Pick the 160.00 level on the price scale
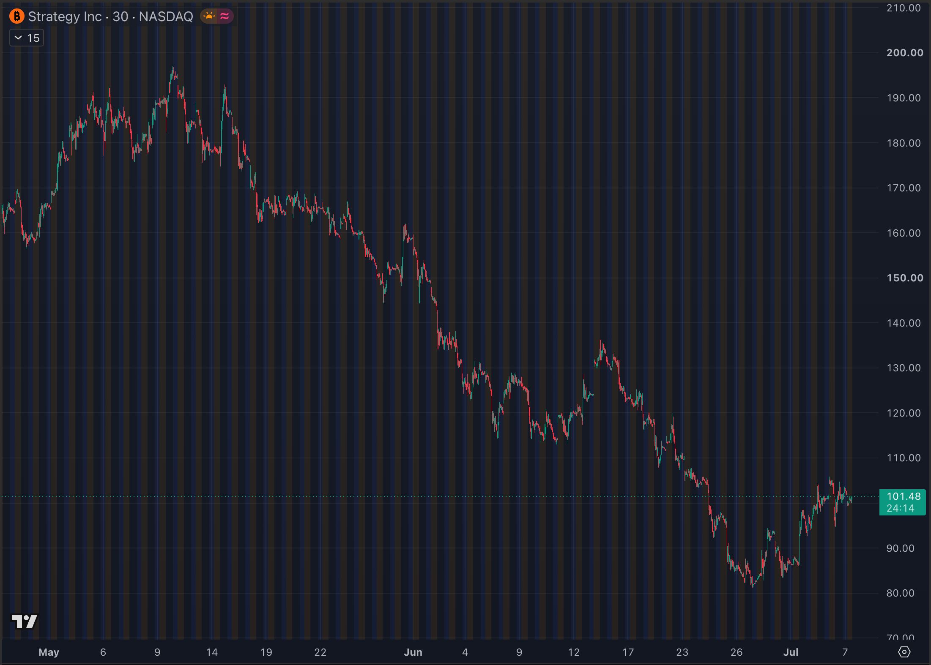931x665 pixels. tap(904, 233)
